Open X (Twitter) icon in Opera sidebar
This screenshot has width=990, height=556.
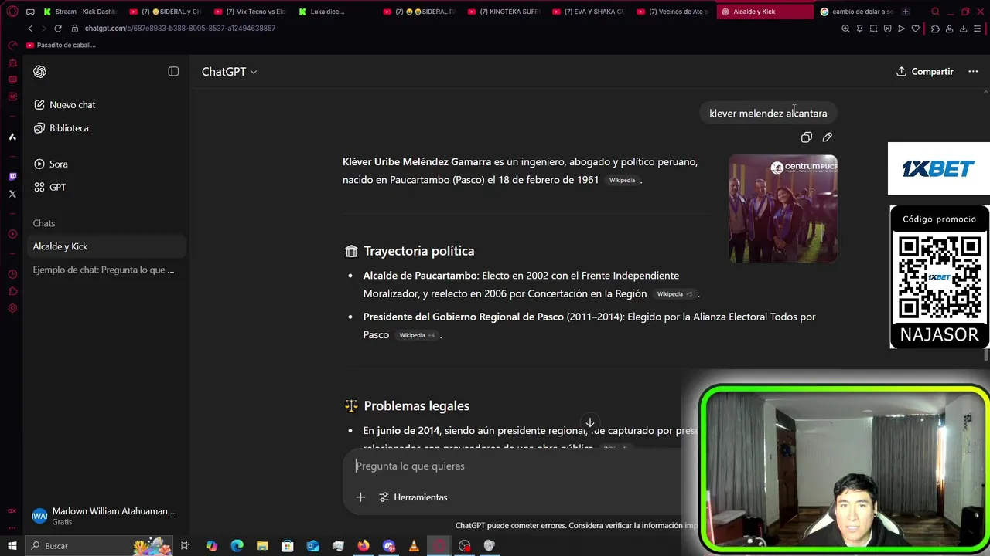pyautogui.click(x=12, y=194)
